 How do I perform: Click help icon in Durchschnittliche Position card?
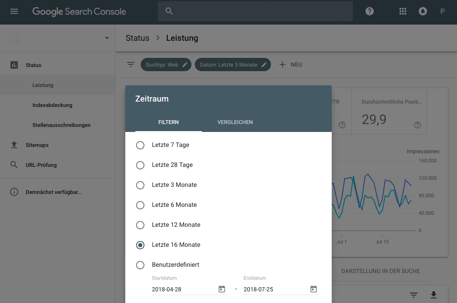pos(417,125)
